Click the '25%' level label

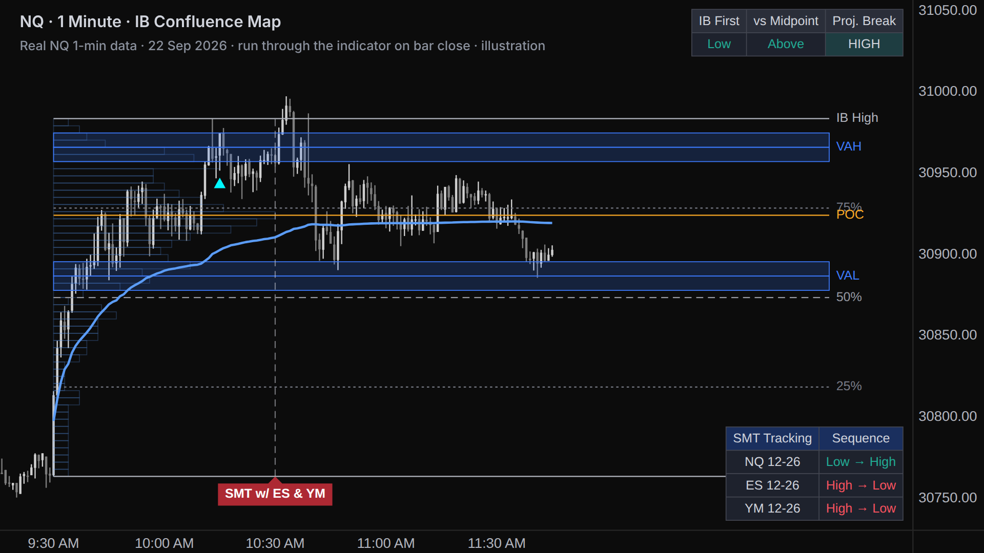point(849,386)
